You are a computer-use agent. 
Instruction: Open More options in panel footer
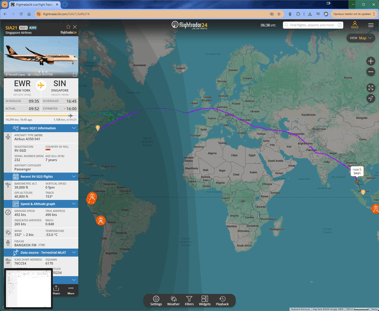pyautogui.click(x=71, y=290)
